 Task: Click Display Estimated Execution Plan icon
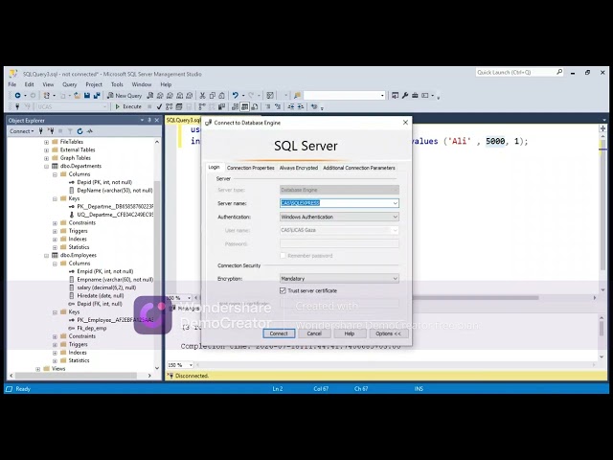point(169,106)
